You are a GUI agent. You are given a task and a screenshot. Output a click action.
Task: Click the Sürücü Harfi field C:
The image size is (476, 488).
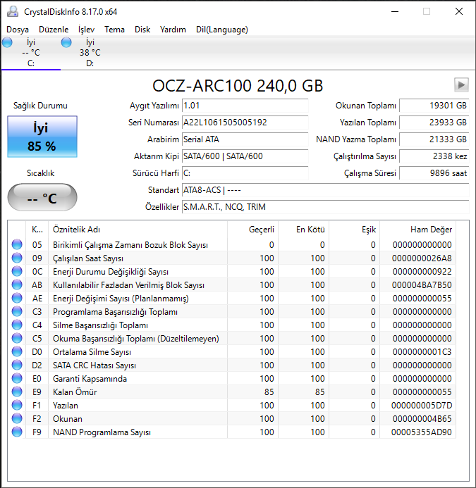click(245, 173)
